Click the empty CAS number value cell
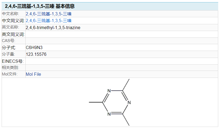Image resolution: width=219 pixels, height=128 pixels. (122, 41)
